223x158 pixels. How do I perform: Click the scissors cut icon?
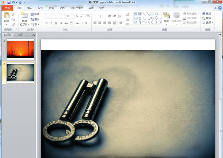[x=13, y=14]
